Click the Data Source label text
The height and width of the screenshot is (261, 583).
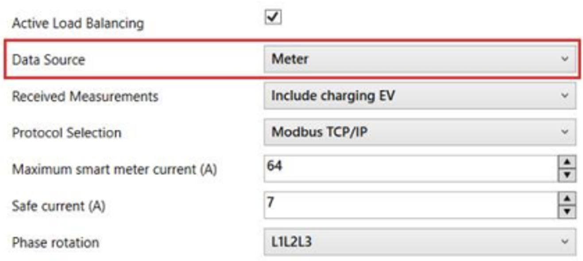coord(48,60)
